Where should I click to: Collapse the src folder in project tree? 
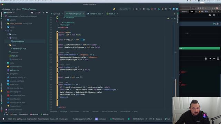(x=6, y=31)
